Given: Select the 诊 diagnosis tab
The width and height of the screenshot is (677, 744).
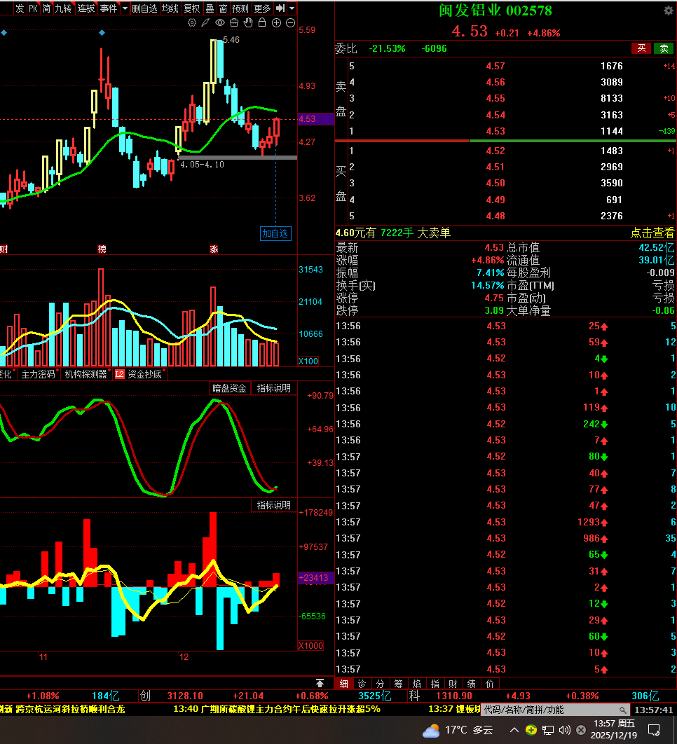Looking at the screenshot, I should (362, 683).
